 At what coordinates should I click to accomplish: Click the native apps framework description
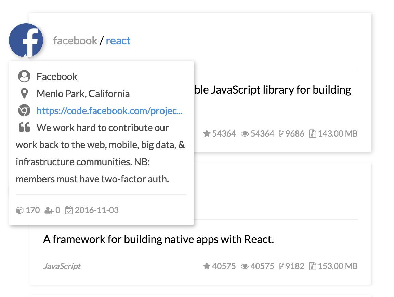159,239
